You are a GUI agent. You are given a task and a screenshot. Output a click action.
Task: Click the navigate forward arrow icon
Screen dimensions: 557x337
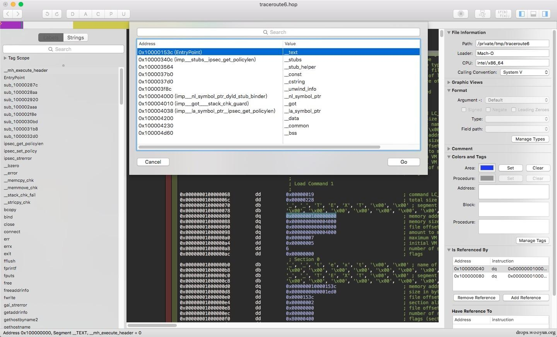click(x=17, y=14)
